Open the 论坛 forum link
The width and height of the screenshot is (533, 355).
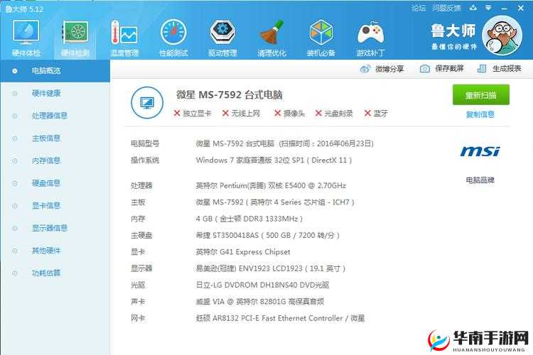419,8
